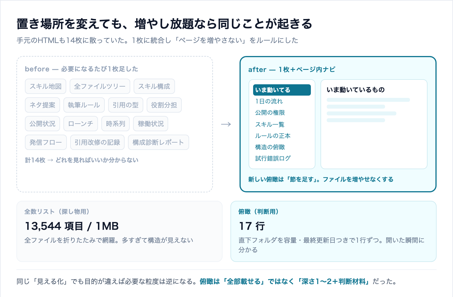The height and width of the screenshot is (297, 453).
Task: Click the 俯瞰(判断用) card label
Action: click(258, 212)
